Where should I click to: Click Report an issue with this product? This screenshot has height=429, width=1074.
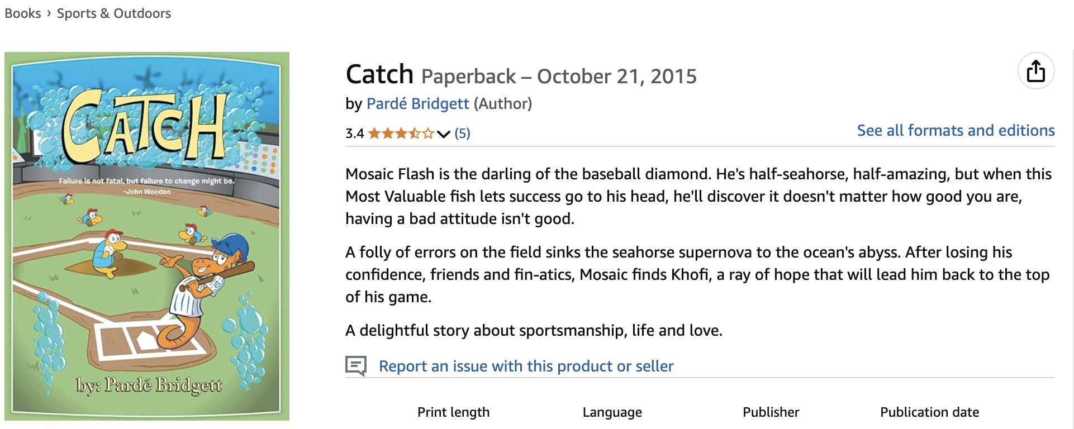pos(526,366)
